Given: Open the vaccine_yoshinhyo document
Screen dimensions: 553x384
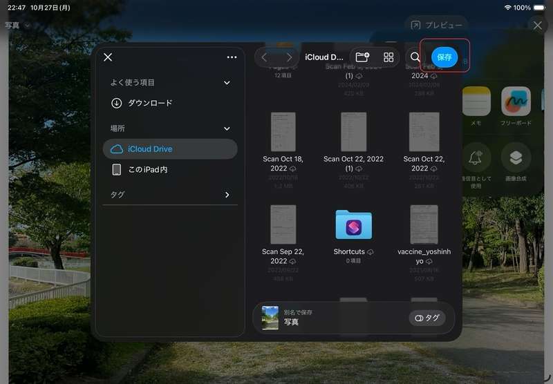Looking at the screenshot, I should click(x=424, y=224).
